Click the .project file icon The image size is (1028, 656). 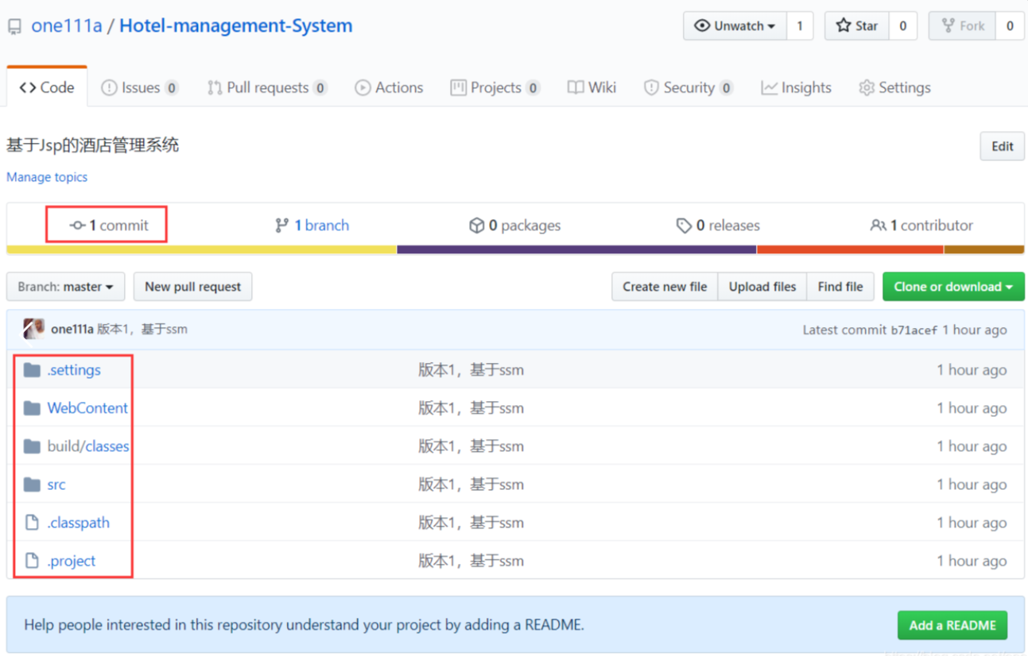(x=32, y=561)
